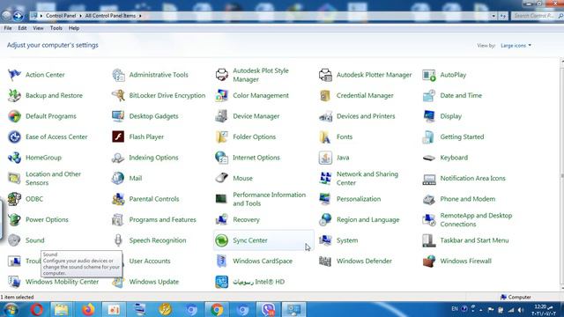Expand address bar history dropdown arrow
Screen dimensions: 564x317
pyautogui.click(x=493, y=16)
